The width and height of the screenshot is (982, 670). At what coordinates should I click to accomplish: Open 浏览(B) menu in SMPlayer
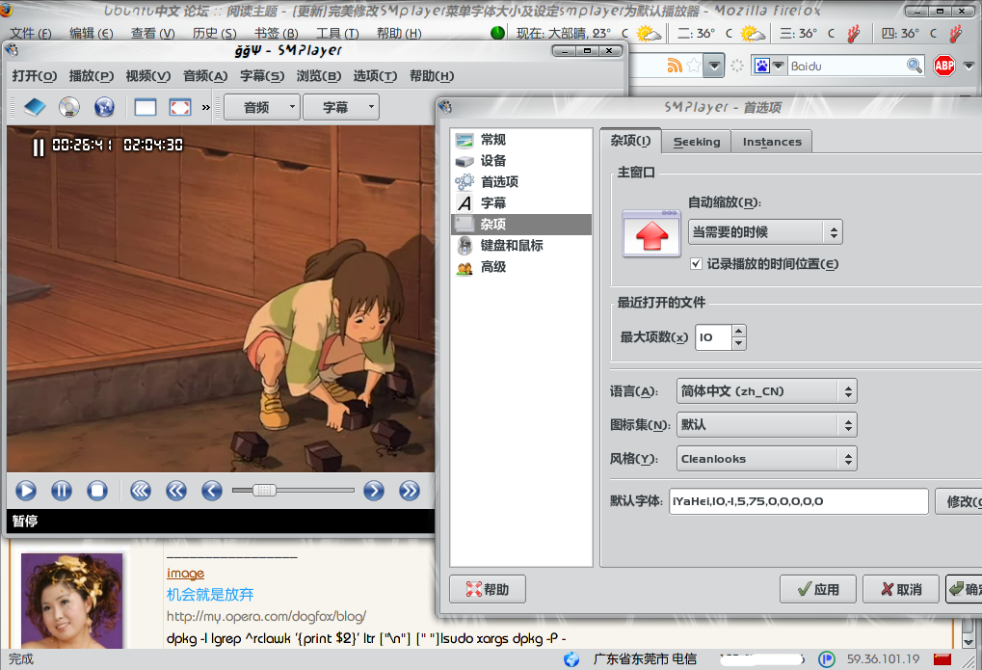click(319, 76)
